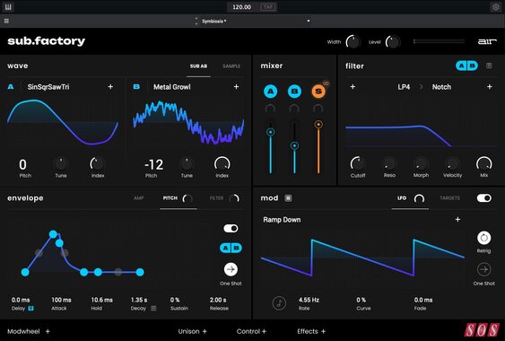Click the mixer channel A button

tap(271, 92)
